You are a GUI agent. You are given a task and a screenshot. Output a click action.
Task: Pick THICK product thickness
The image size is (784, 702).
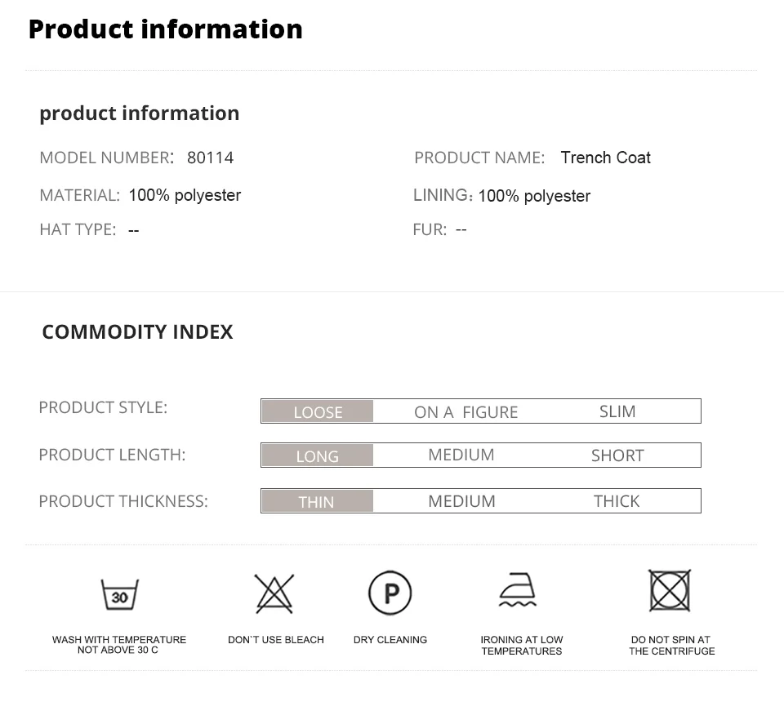(x=617, y=501)
